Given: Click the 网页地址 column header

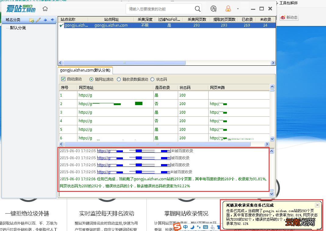Looking at the screenshot, I should (115, 88).
